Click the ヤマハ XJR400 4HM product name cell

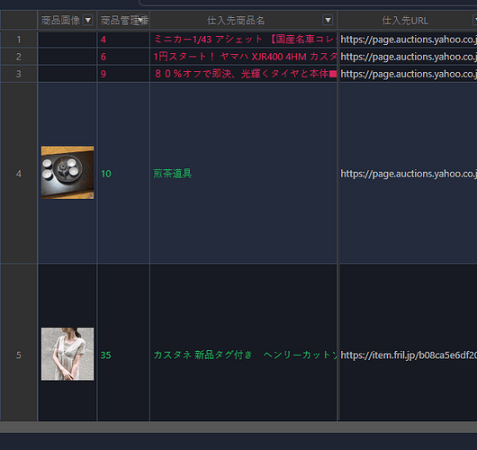coord(243,57)
